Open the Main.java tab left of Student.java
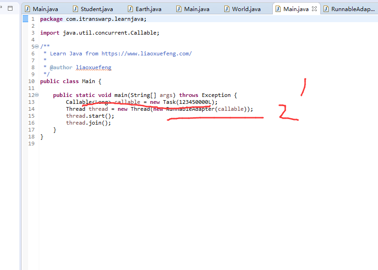378x270 pixels. [42, 9]
